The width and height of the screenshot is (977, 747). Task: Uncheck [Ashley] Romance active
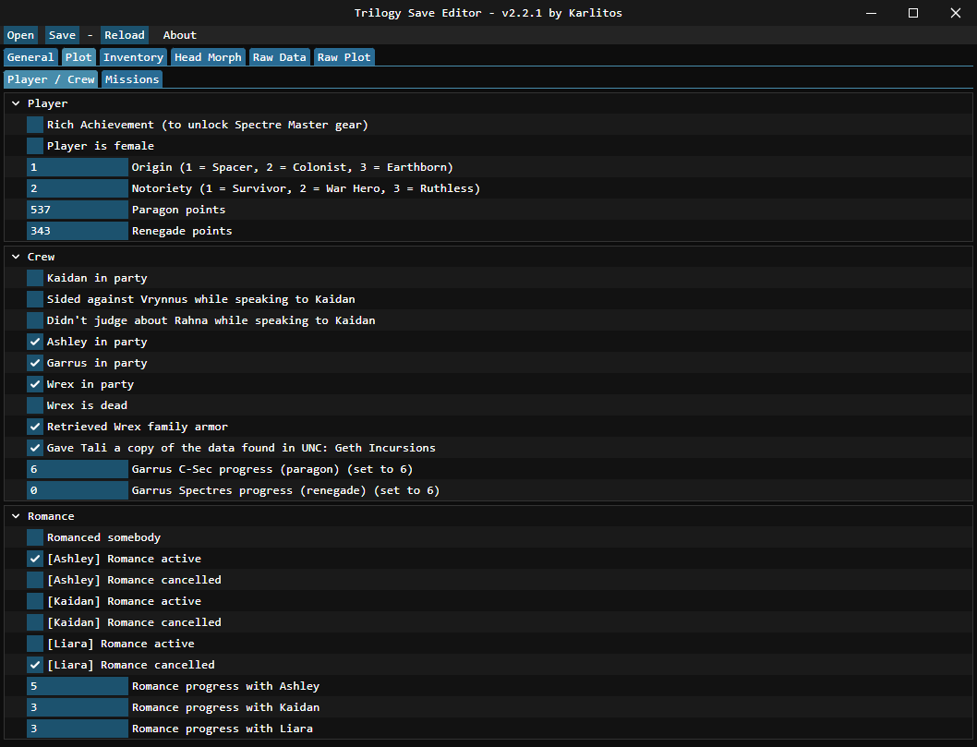[35, 559]
